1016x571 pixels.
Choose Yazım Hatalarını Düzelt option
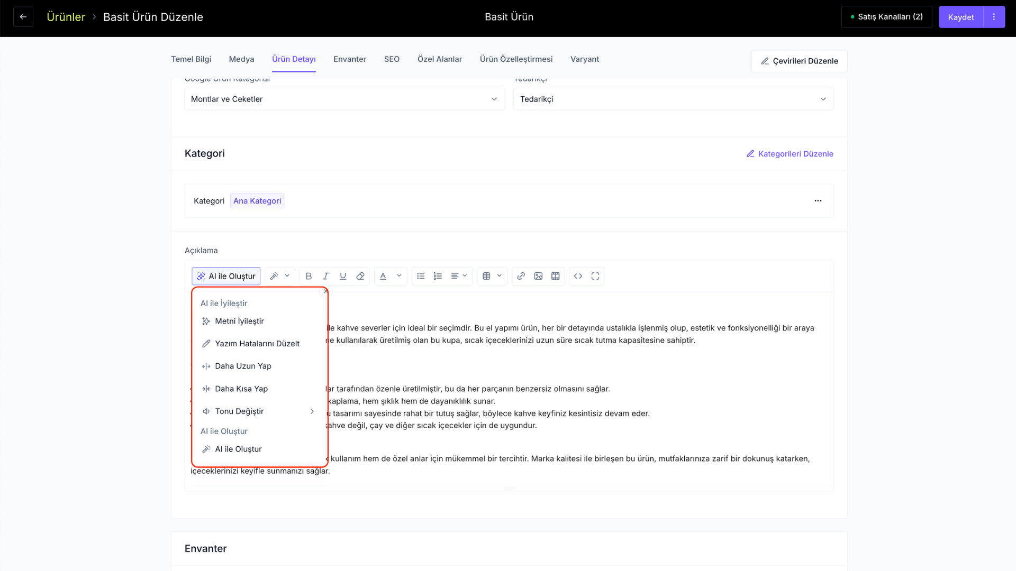(x=259, y=344)
